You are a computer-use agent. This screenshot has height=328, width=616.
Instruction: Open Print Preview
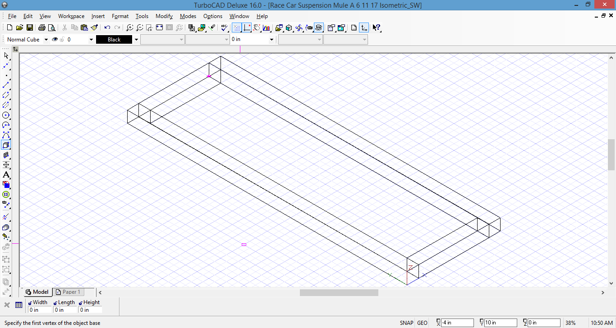pos(51,27)
